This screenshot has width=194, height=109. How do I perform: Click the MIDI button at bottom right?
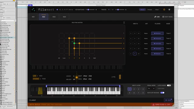click(168, 100)
